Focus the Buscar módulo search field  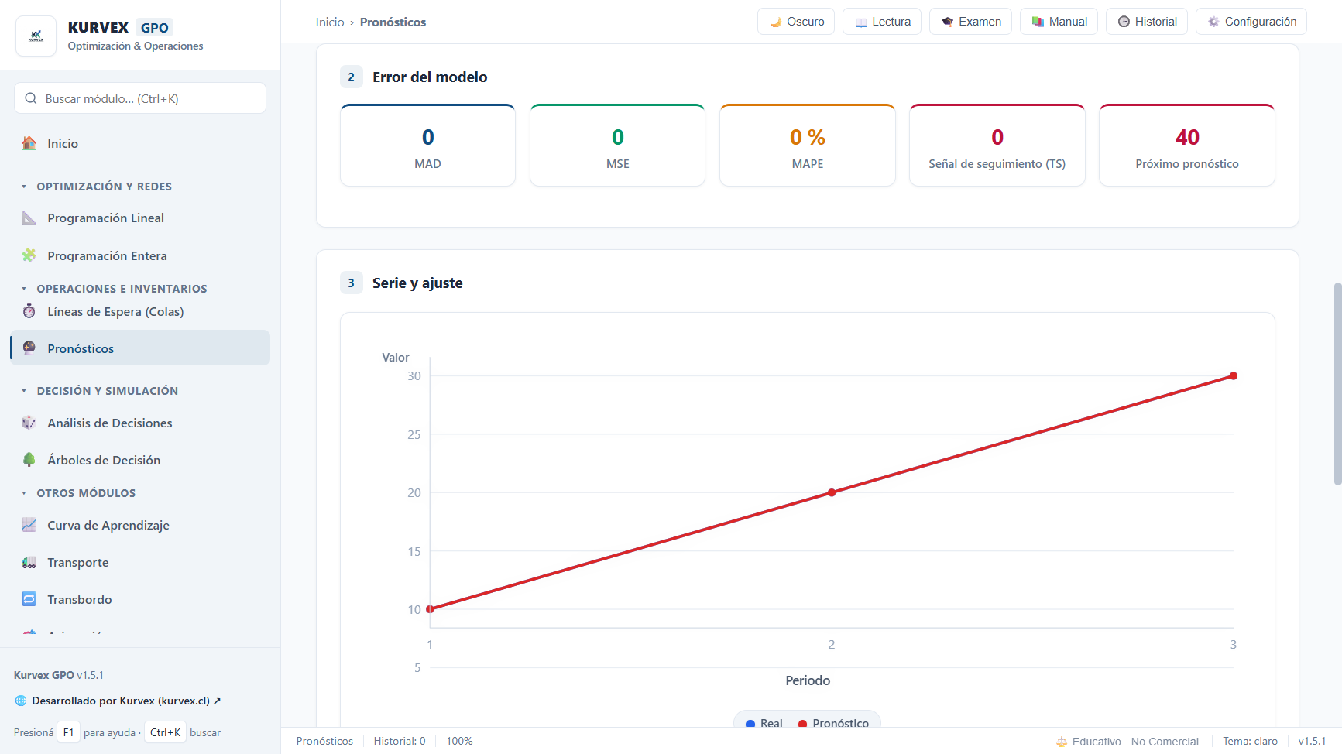coord(140,98)
